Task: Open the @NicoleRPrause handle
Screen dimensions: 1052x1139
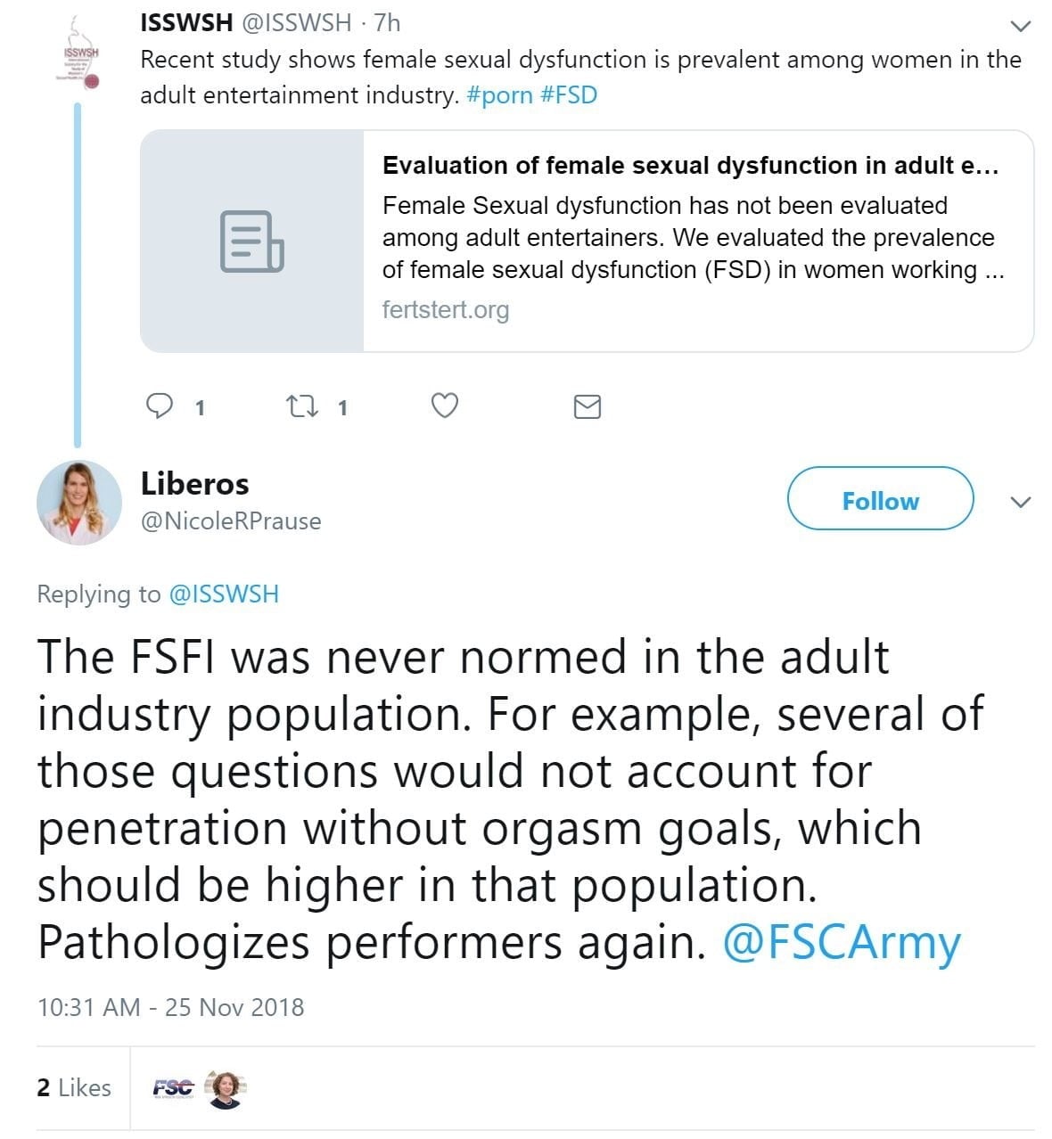Action: pyautogui.click(x=231, y=521)
